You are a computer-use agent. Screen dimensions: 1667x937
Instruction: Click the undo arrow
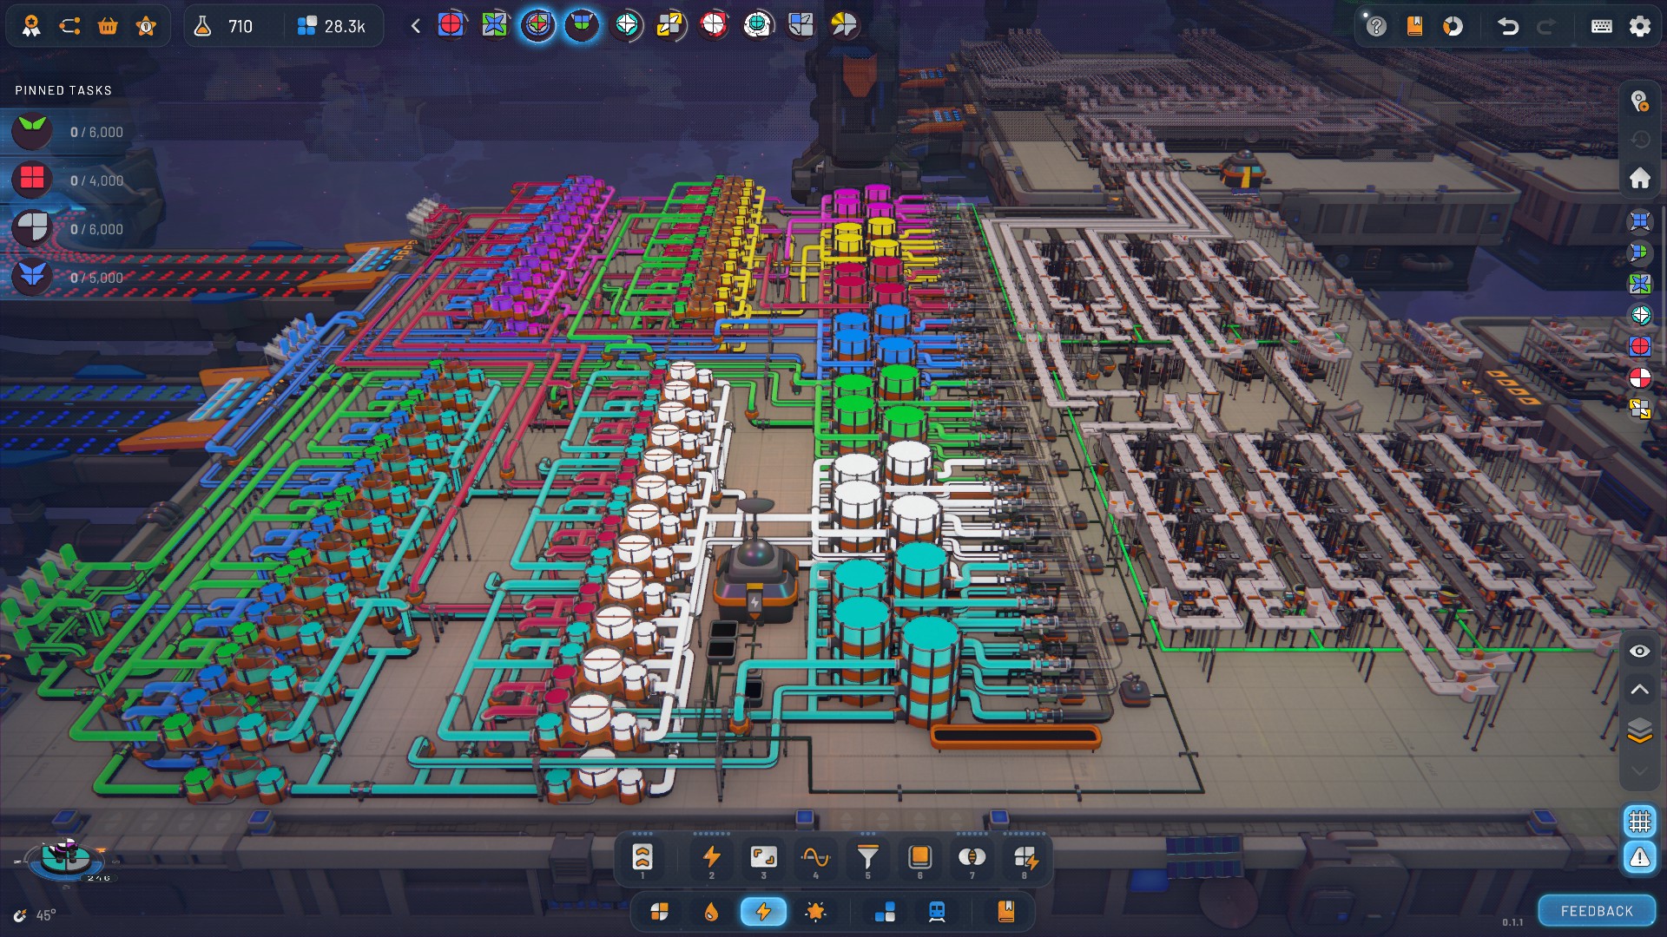[x=1508, y=26]
